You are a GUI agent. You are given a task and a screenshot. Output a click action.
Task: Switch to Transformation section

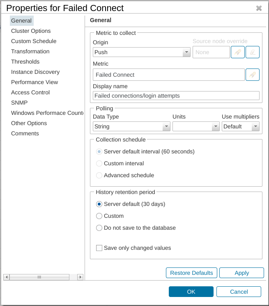(30, 51)
